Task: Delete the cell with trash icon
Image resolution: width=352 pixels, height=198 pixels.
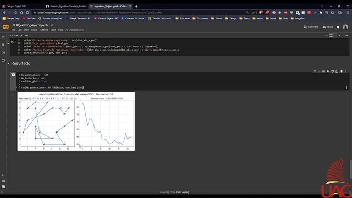Action: (342, 71)
